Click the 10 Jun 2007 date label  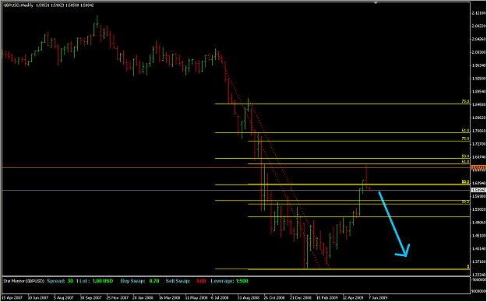[38, 297]
